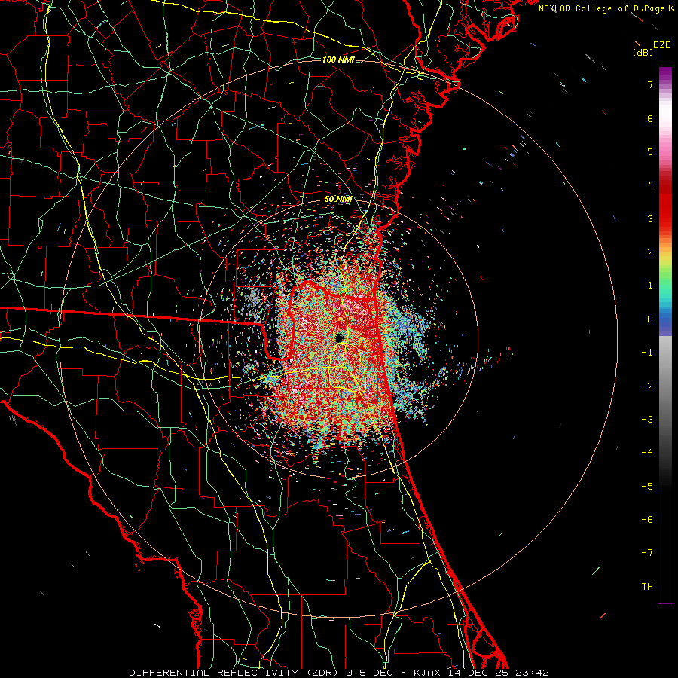The width and height of the screenshot is (678, 678).
Task: Click the 1 value on the scale
Action: click(x=650, y=286)
